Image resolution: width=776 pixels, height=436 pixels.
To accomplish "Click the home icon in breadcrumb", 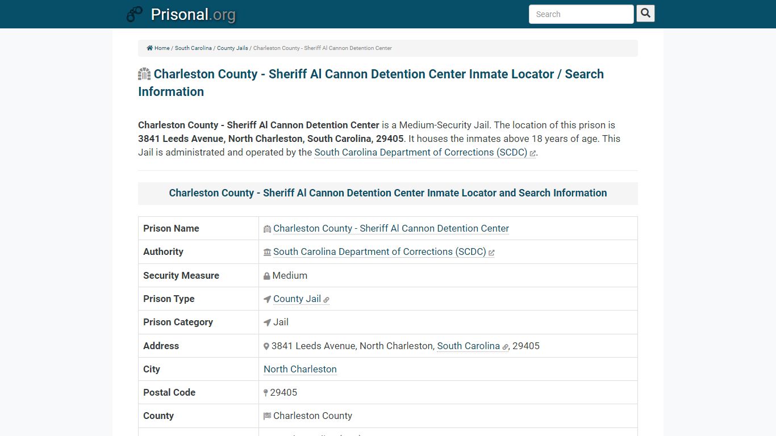I will (x=149, y=48).
